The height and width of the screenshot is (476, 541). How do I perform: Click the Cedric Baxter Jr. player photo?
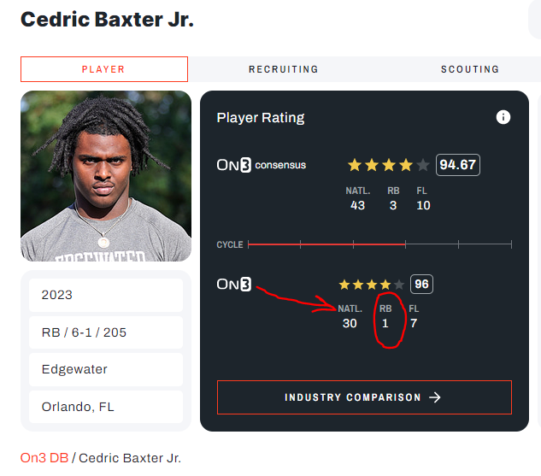106,176
